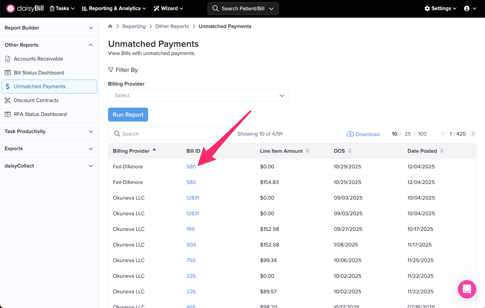Toggle Billing Provider sort direction
Screen dimensions: 485x308
point(154,150)
